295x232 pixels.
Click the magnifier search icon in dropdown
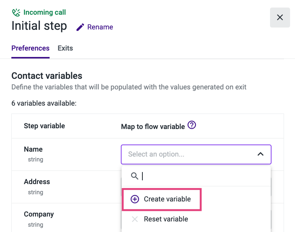(134, 176)
